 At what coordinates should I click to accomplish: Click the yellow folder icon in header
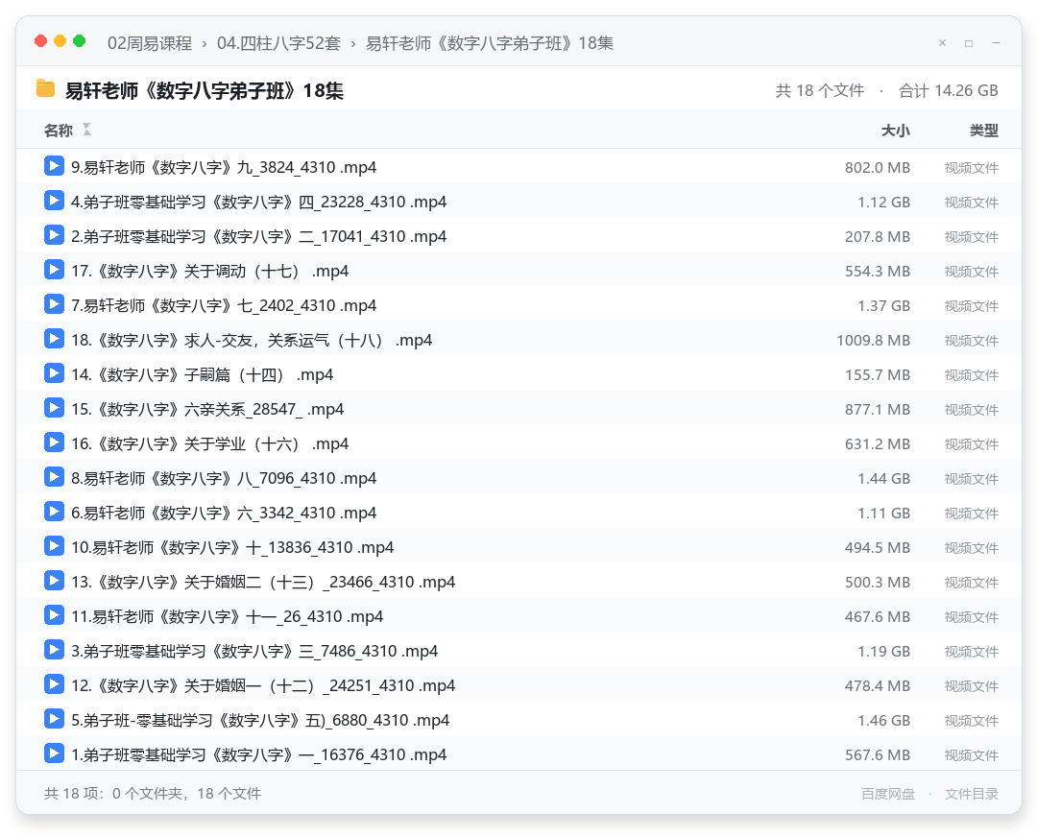click(x=46, y=88)
